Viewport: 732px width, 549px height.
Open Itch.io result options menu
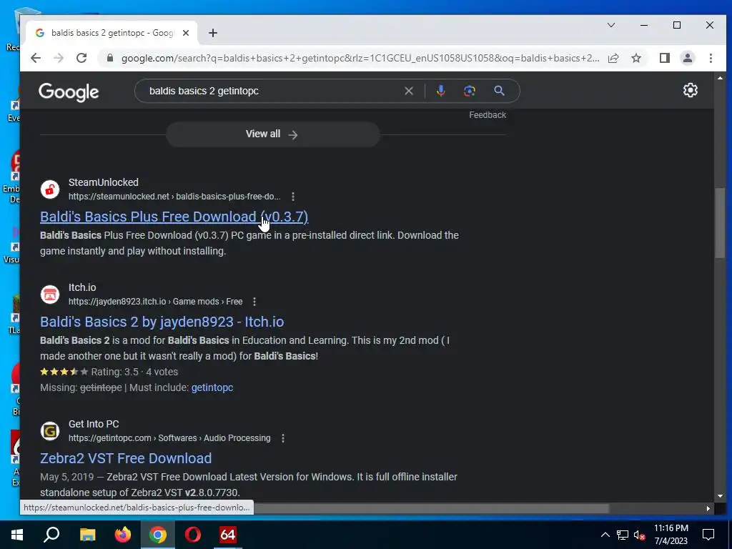pos(254,302)
